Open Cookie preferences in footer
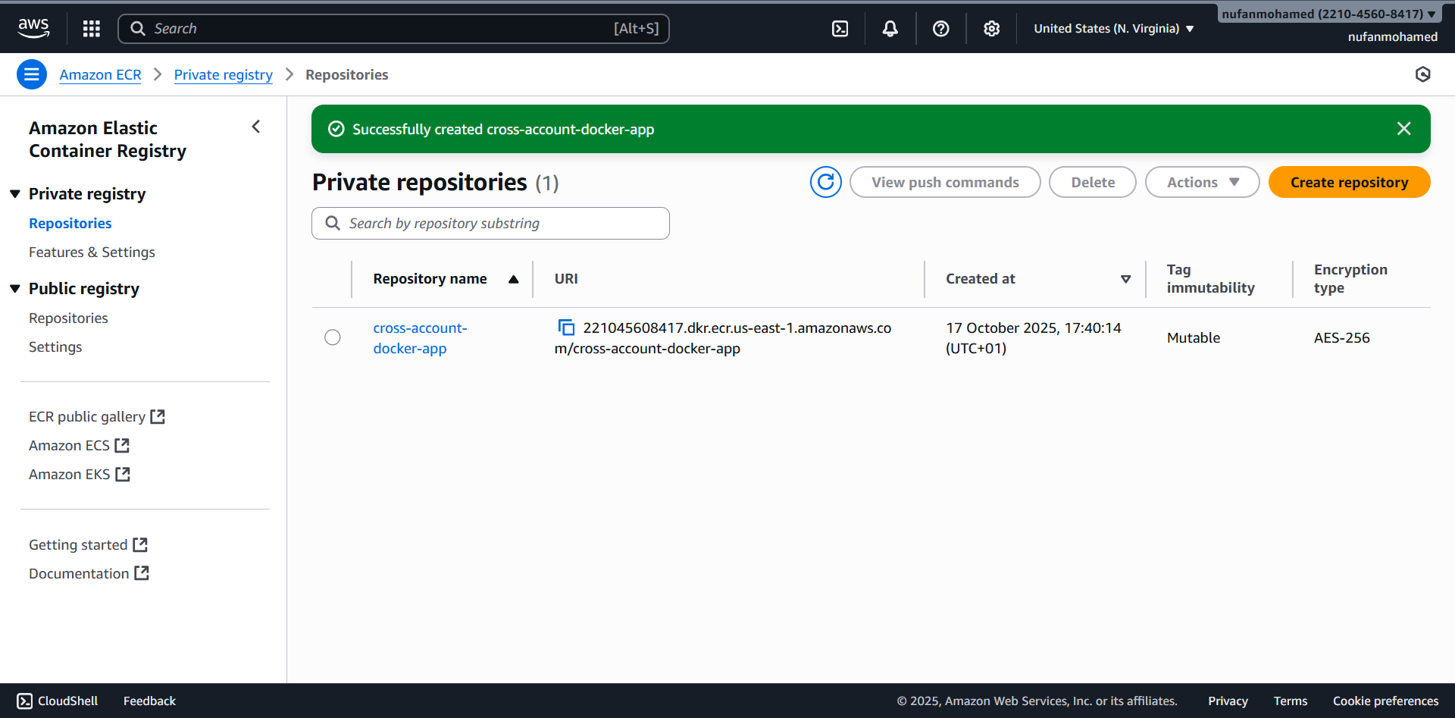 [x=1385, y=701]
